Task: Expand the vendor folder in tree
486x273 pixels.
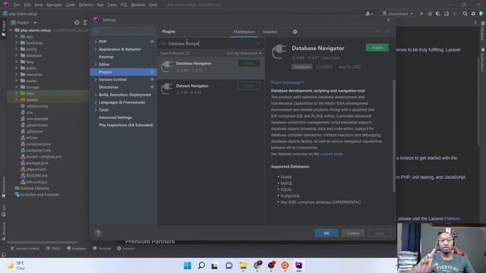Action: click(16, 99)
